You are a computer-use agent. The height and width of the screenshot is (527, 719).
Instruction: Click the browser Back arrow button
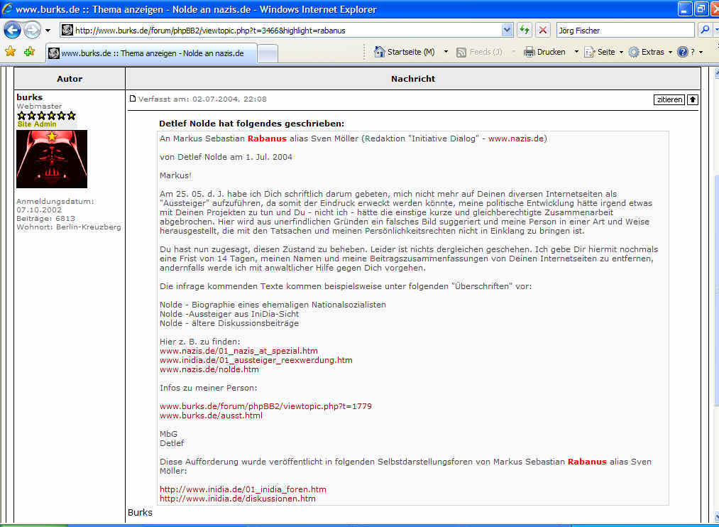(13, 30)
